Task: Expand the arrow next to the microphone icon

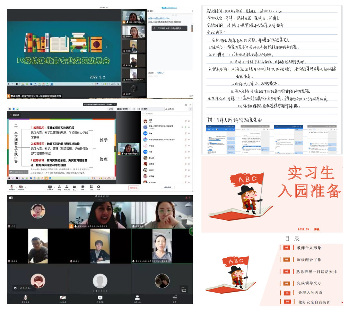Action: 16,187
